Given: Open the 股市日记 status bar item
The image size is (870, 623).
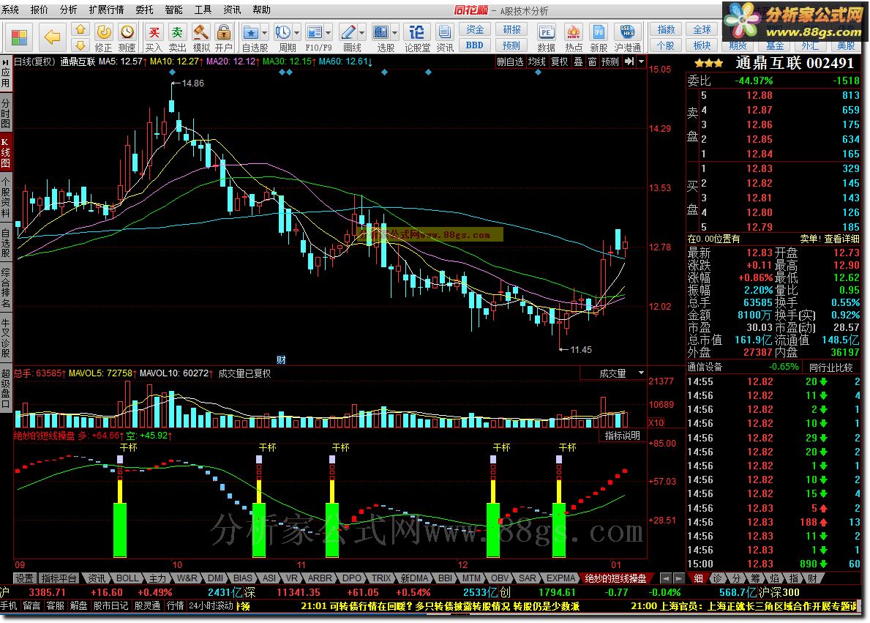Looking at the screenshot, I should (110, 605).
